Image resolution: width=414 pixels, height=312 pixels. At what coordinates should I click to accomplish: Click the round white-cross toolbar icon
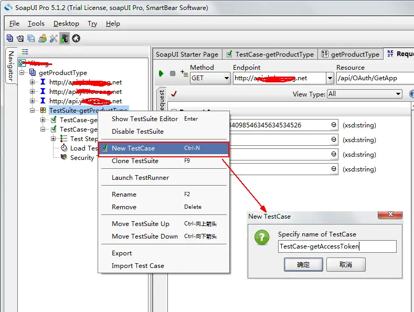76,38
